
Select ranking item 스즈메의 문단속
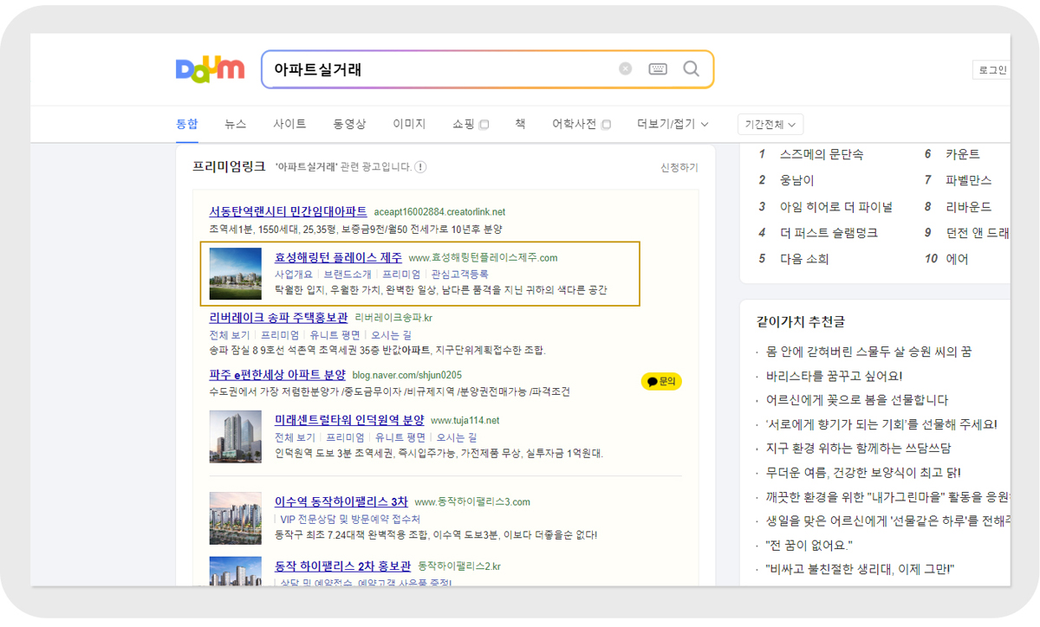[x=822, y=154]
